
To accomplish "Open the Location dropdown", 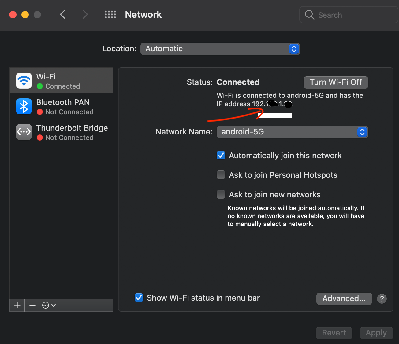I will [x=220, y=49].
